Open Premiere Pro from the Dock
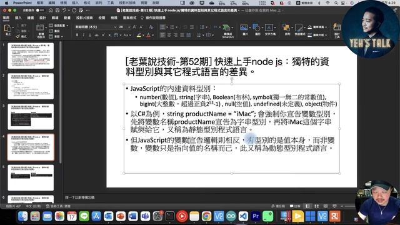Viewport: 400px width, 225px height. click(256, 216)
